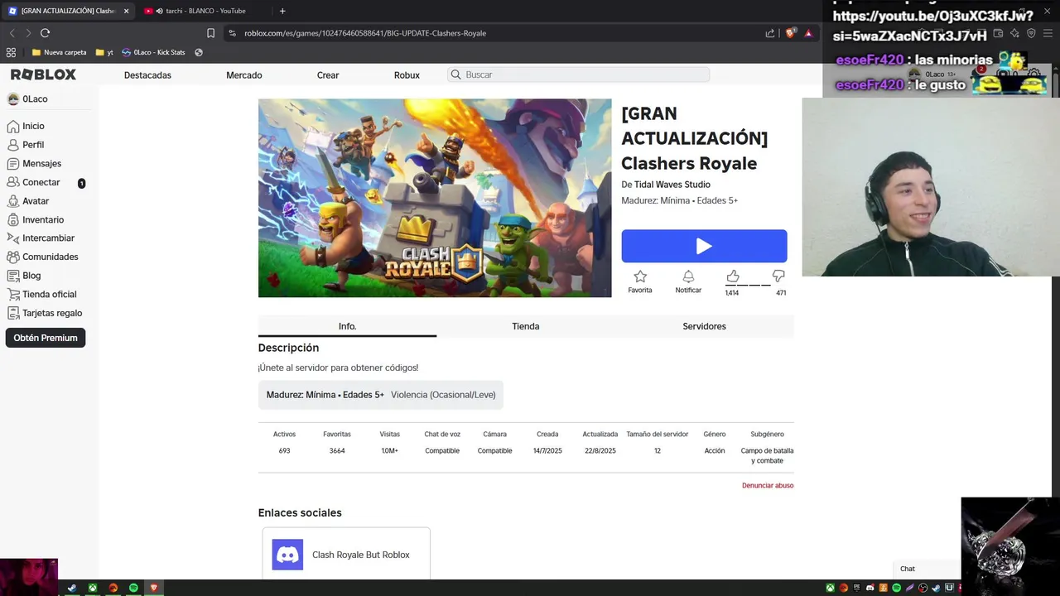This screenshot has width=1060, height=596.
Task: Click the share icon in address bar
Action: 770,33
